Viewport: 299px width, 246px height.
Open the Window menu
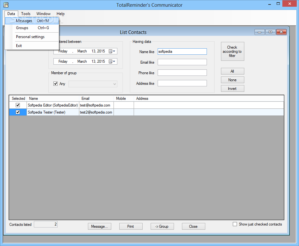point(43,14)
